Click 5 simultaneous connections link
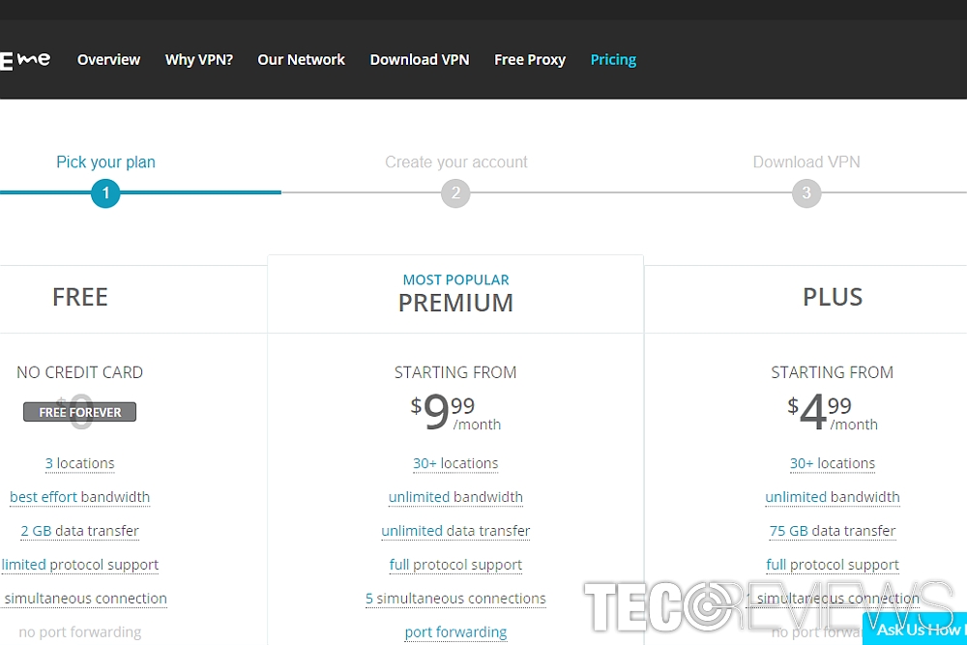967x645 pixels. point(455,599)
